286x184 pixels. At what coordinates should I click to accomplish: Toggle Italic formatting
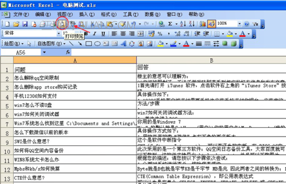(94, 33)
